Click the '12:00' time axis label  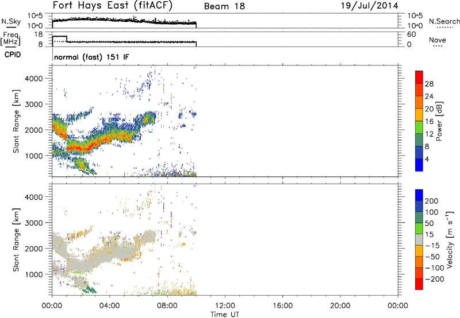pyautogui.click(x=225, y=306)
